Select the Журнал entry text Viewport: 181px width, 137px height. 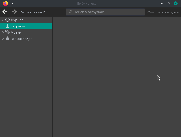point(17,20)
